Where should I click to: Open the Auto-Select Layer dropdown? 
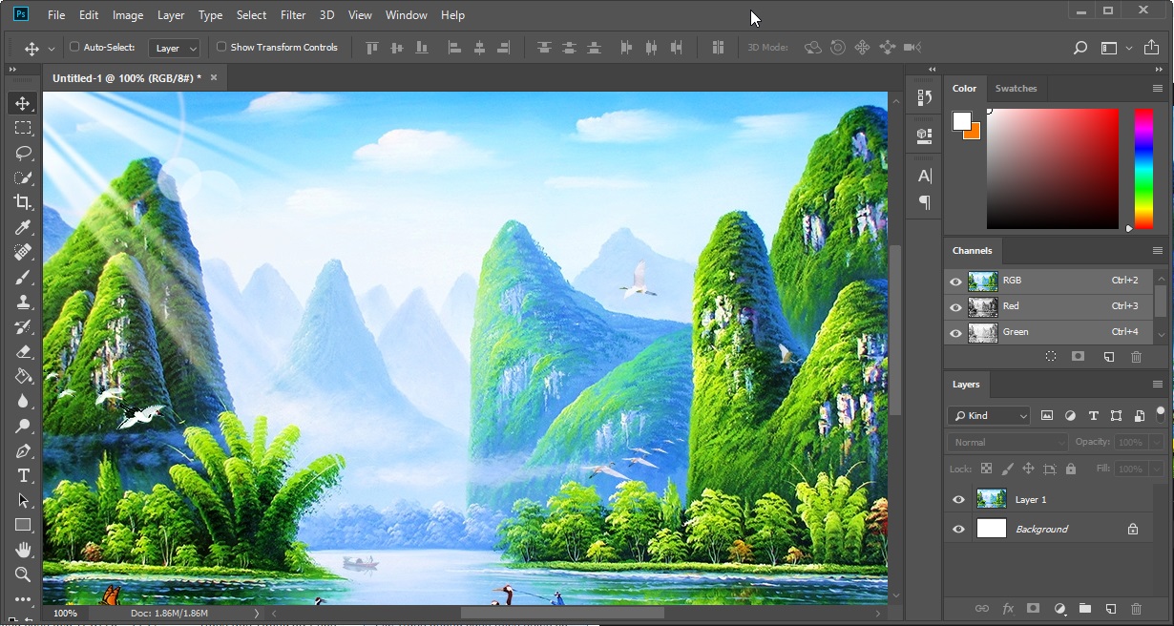tap(176, 48)
